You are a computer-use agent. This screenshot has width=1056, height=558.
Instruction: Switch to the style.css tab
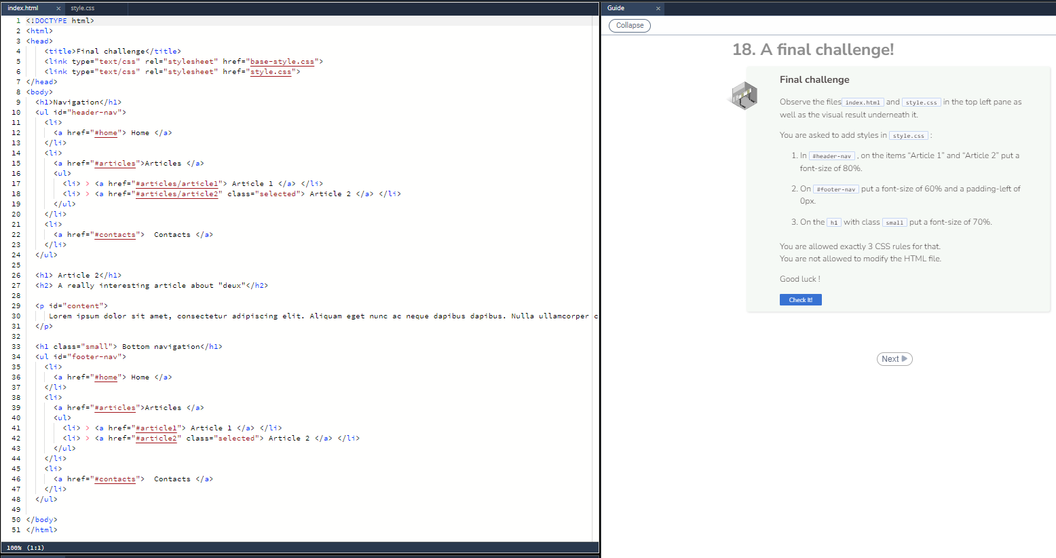coord(83,8)
